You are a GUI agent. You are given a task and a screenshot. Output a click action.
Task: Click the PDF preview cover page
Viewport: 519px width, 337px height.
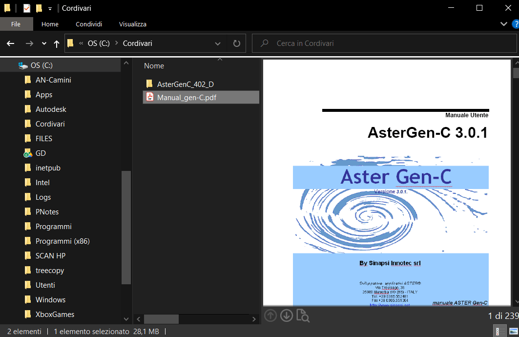(387, 183)
